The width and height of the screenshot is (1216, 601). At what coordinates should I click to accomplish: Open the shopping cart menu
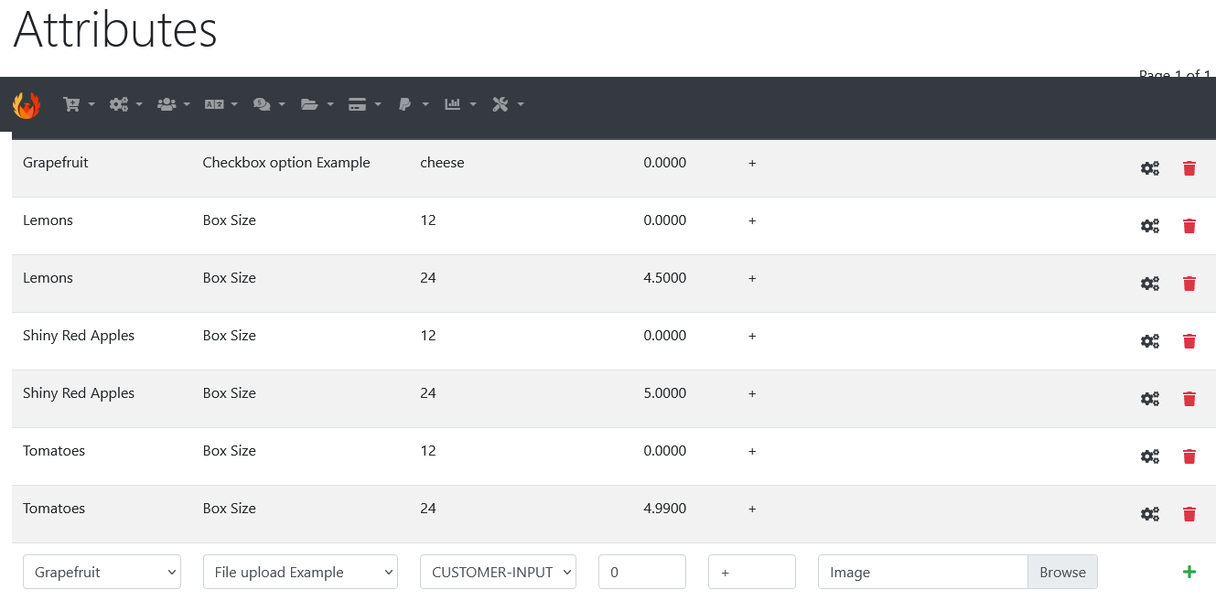pyautogui.click(x=79, y=104)
